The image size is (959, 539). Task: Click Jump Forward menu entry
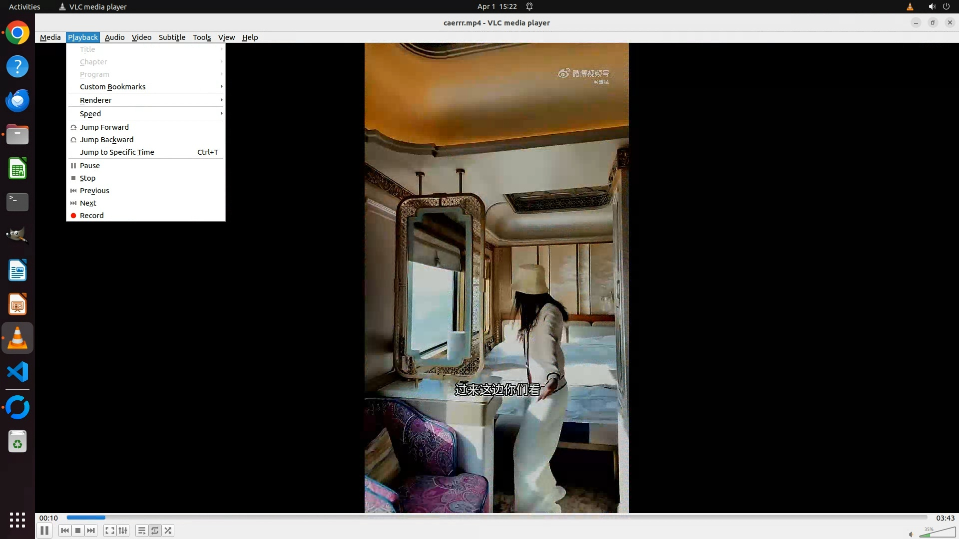pyautogui.click(x=104, y=127)
